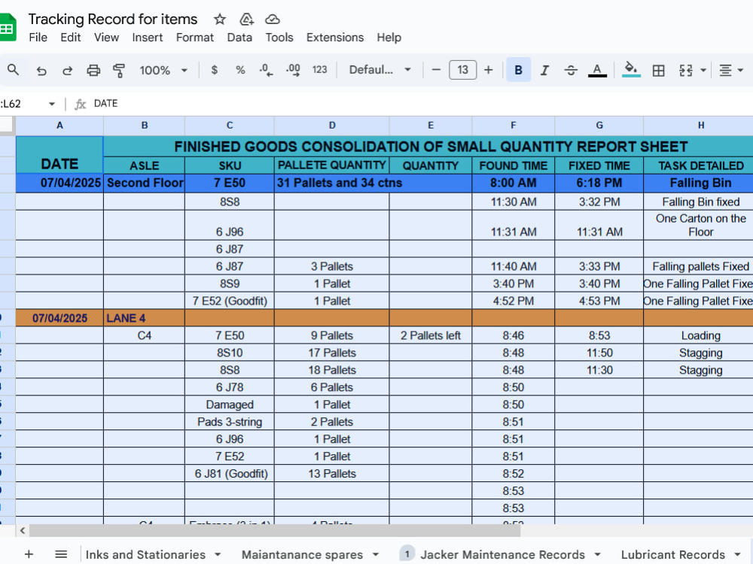The height and width of the screenshot is (564, 753).
Task: Open the Insert menu
Action: [x=148, y=38]
